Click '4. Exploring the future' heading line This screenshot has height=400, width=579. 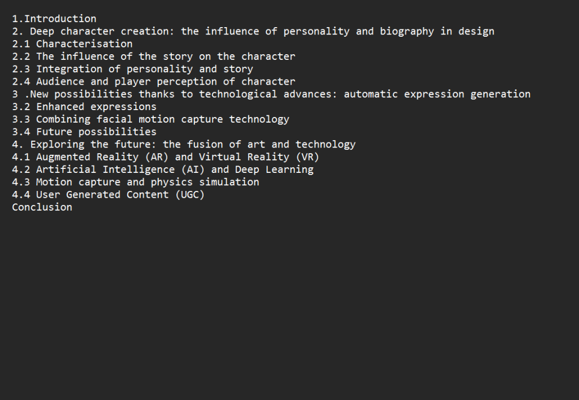tap(184, 144)
